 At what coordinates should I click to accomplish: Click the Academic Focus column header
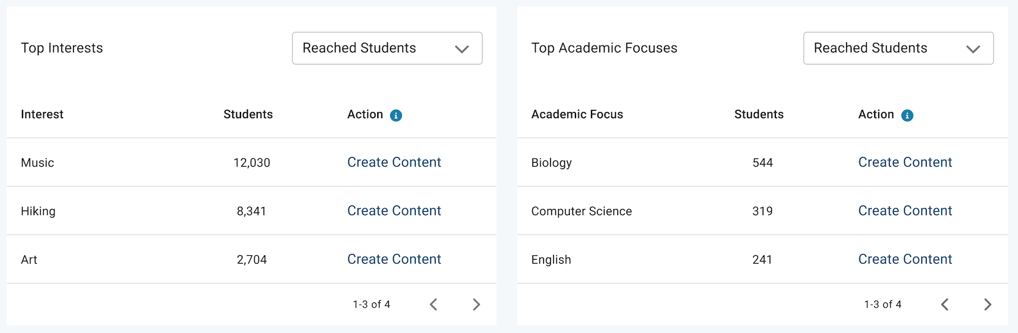[x=577, y=114]
